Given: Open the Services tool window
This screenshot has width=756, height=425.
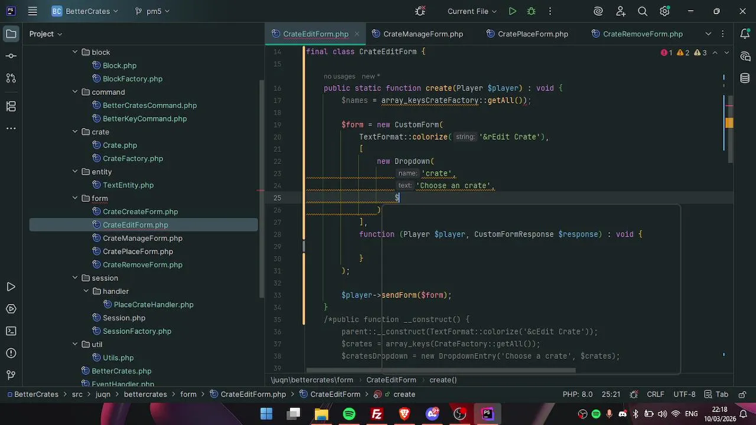Looking at the screenshot, I should [x=11, y=309].
